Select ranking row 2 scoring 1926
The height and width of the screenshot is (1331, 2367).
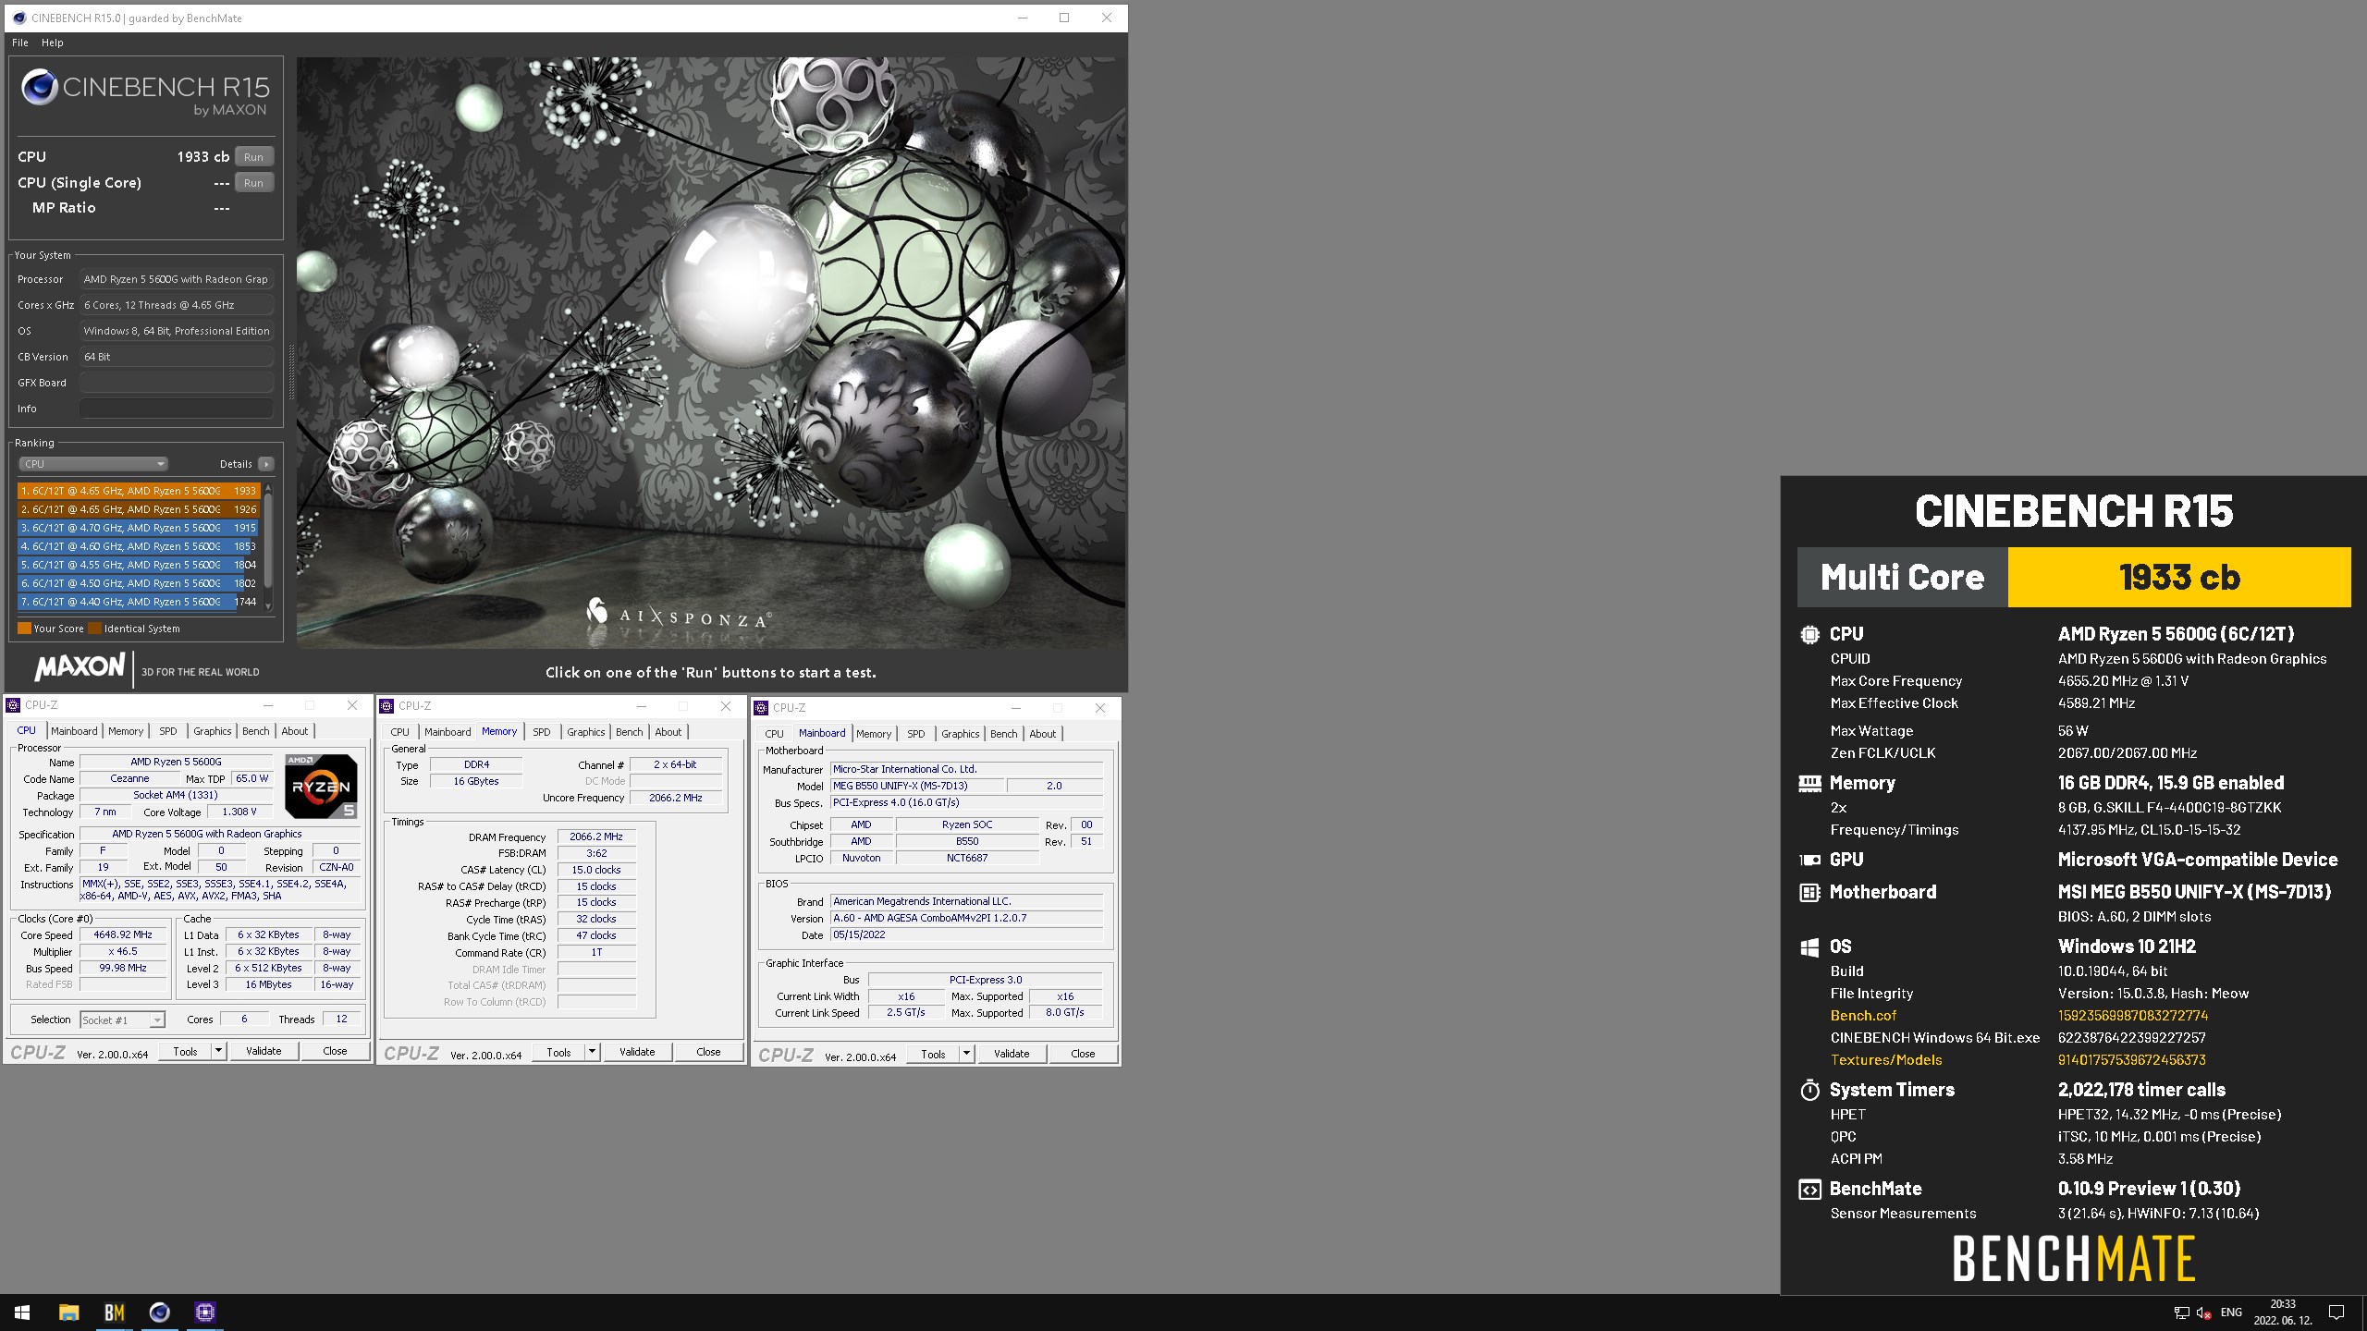coord(139,509)
